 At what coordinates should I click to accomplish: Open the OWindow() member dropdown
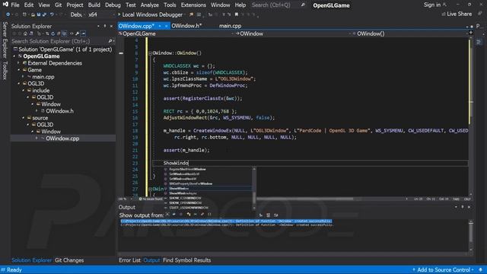point(410,33)
